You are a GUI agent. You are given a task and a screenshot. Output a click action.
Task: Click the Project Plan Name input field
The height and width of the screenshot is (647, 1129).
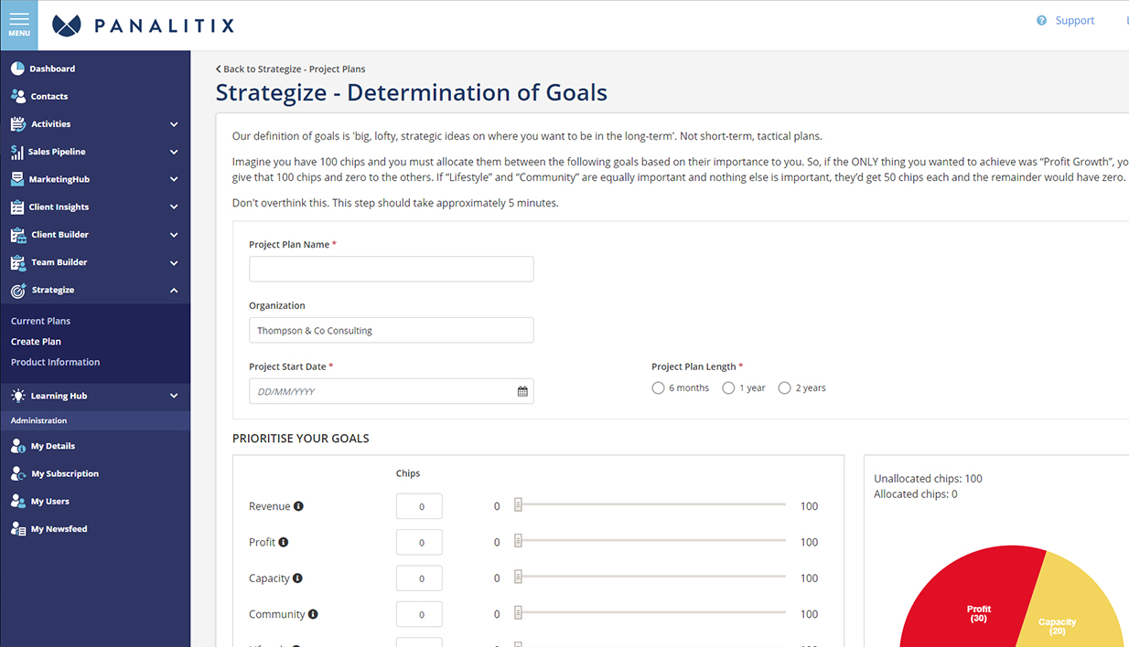[391, 269]
